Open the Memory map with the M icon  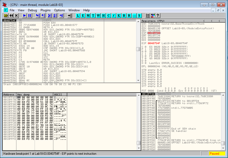point(88,16)
